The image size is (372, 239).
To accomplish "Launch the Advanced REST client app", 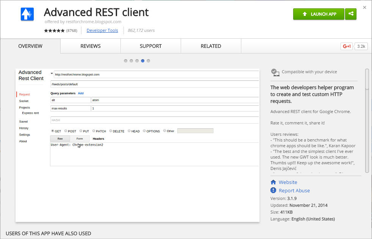I will click(319, 14).
